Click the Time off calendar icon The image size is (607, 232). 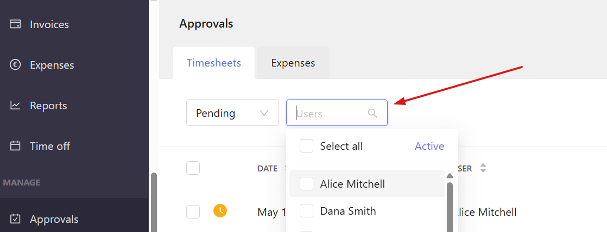tap(15, 146)
